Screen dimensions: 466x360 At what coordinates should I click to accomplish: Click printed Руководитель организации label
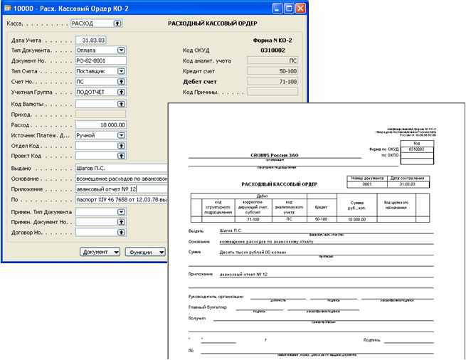[x=216, y=297]
